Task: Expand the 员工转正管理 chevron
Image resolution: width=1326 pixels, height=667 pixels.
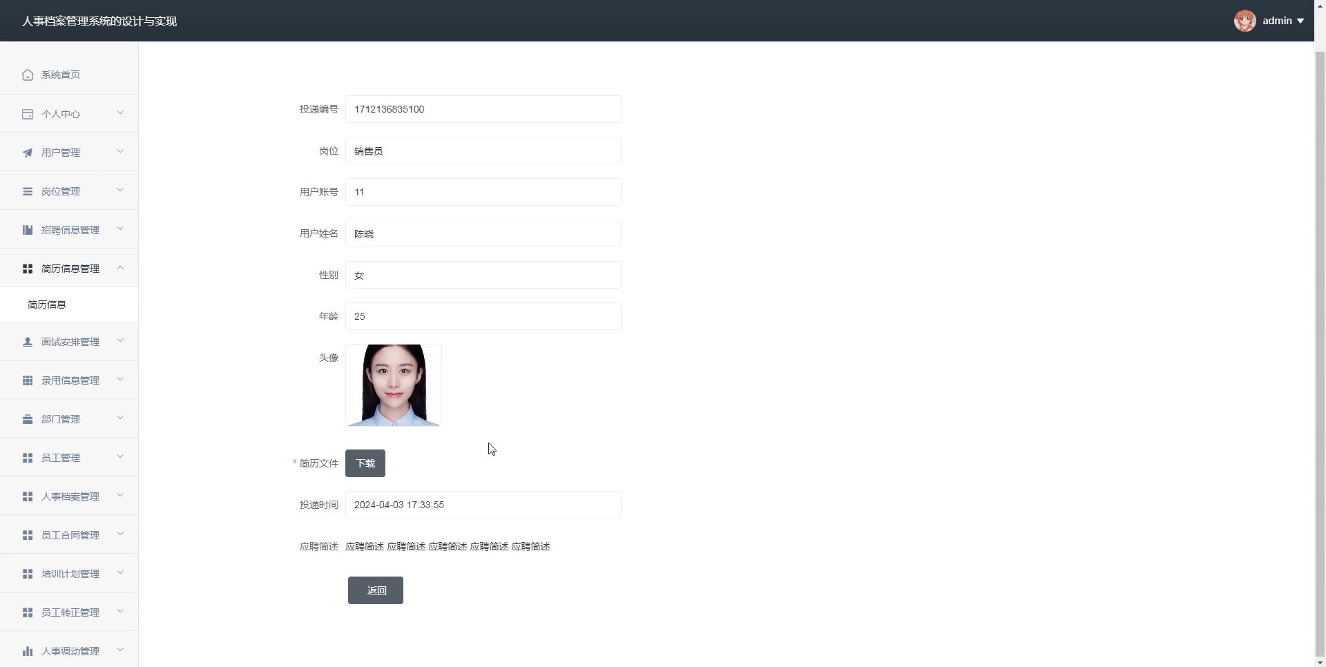Action: coord(120,611)
